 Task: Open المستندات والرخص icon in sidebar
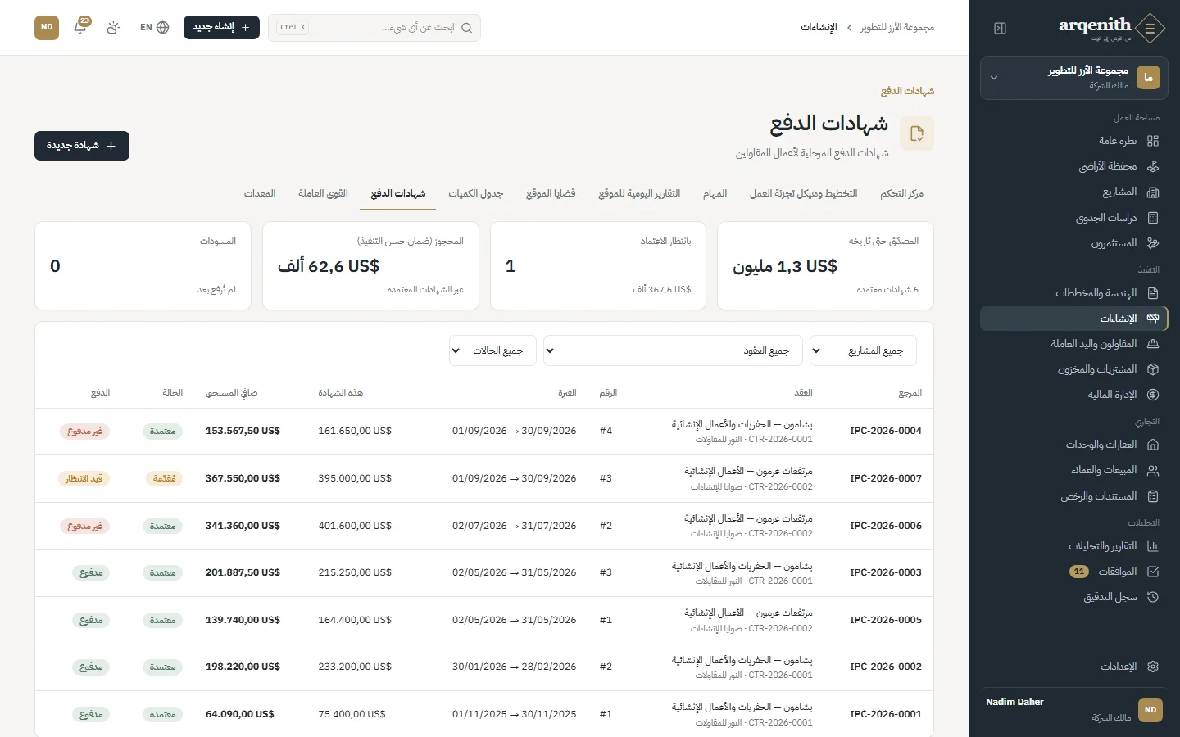click(x=1153, y=496)
